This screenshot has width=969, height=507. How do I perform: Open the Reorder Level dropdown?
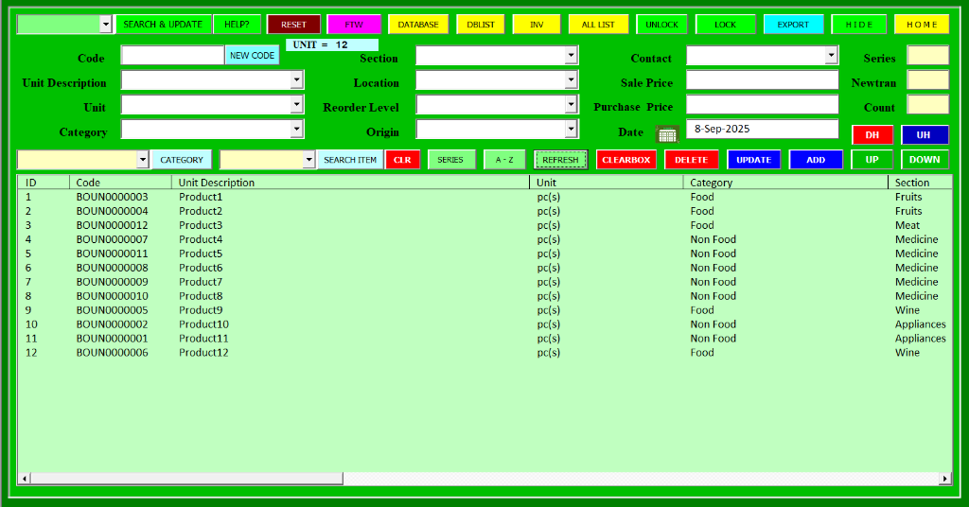pos(571,104)
